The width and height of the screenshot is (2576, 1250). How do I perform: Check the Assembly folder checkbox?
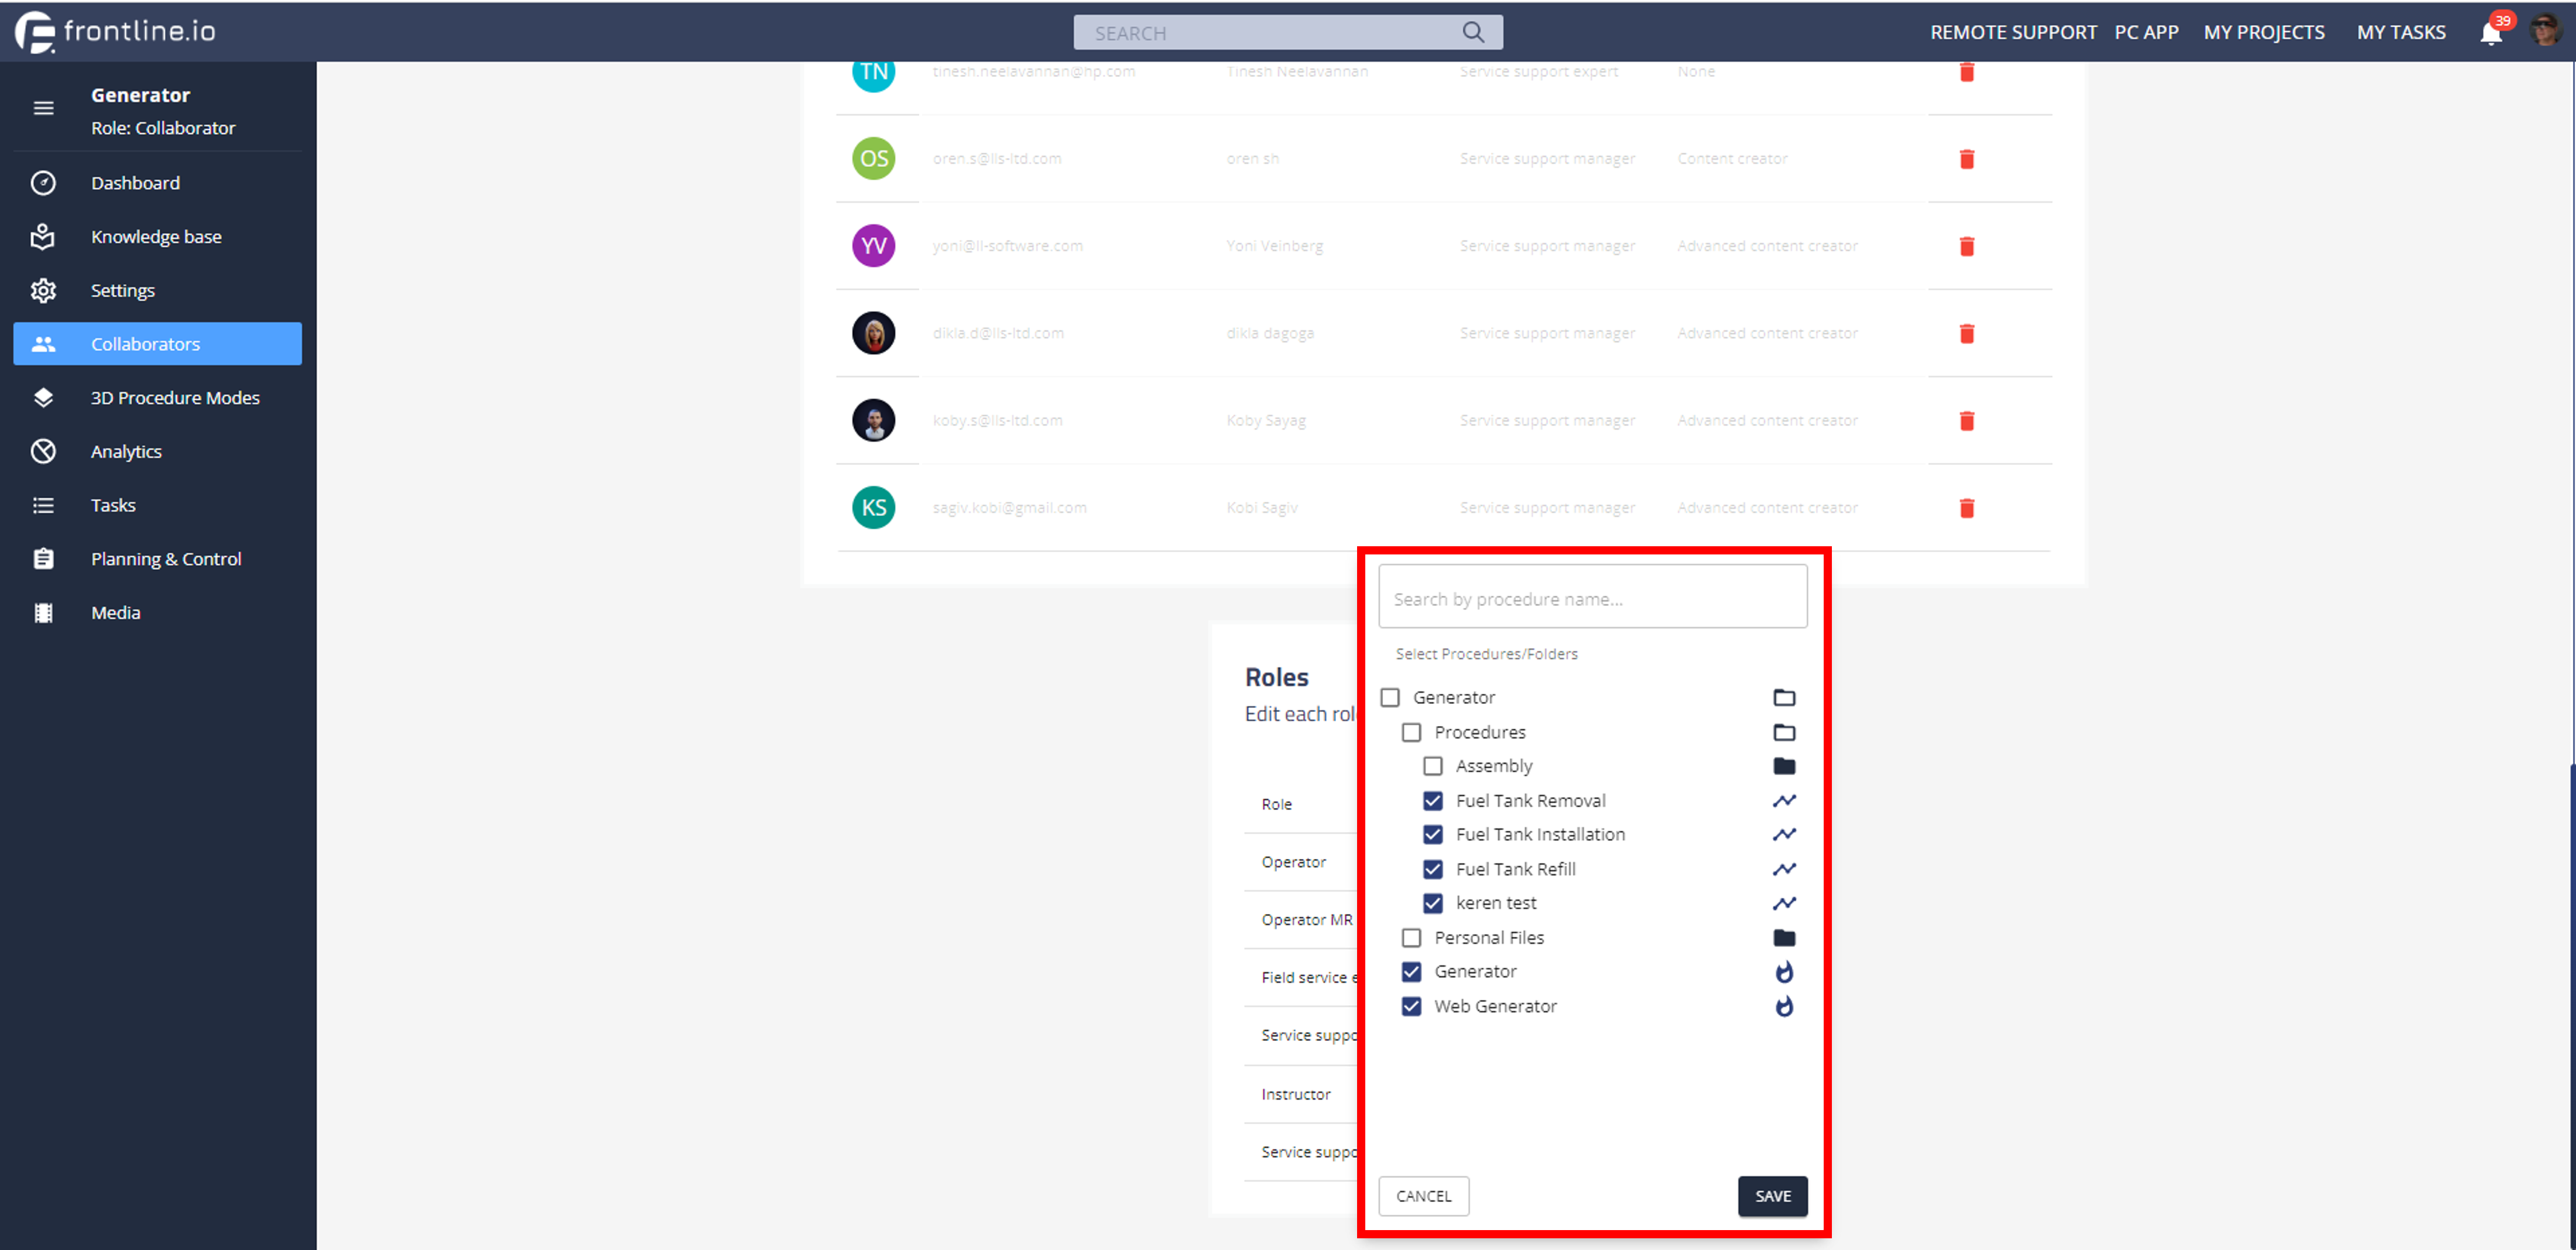pos(1432,766)
